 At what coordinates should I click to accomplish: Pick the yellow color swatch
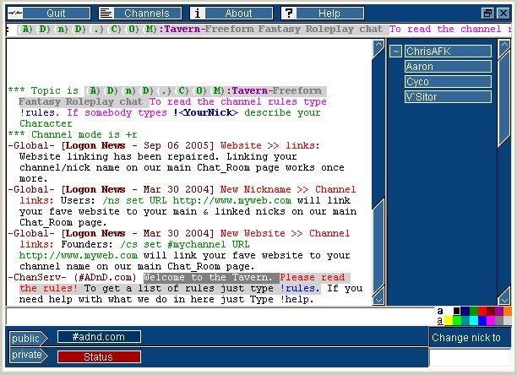[449, 320]
